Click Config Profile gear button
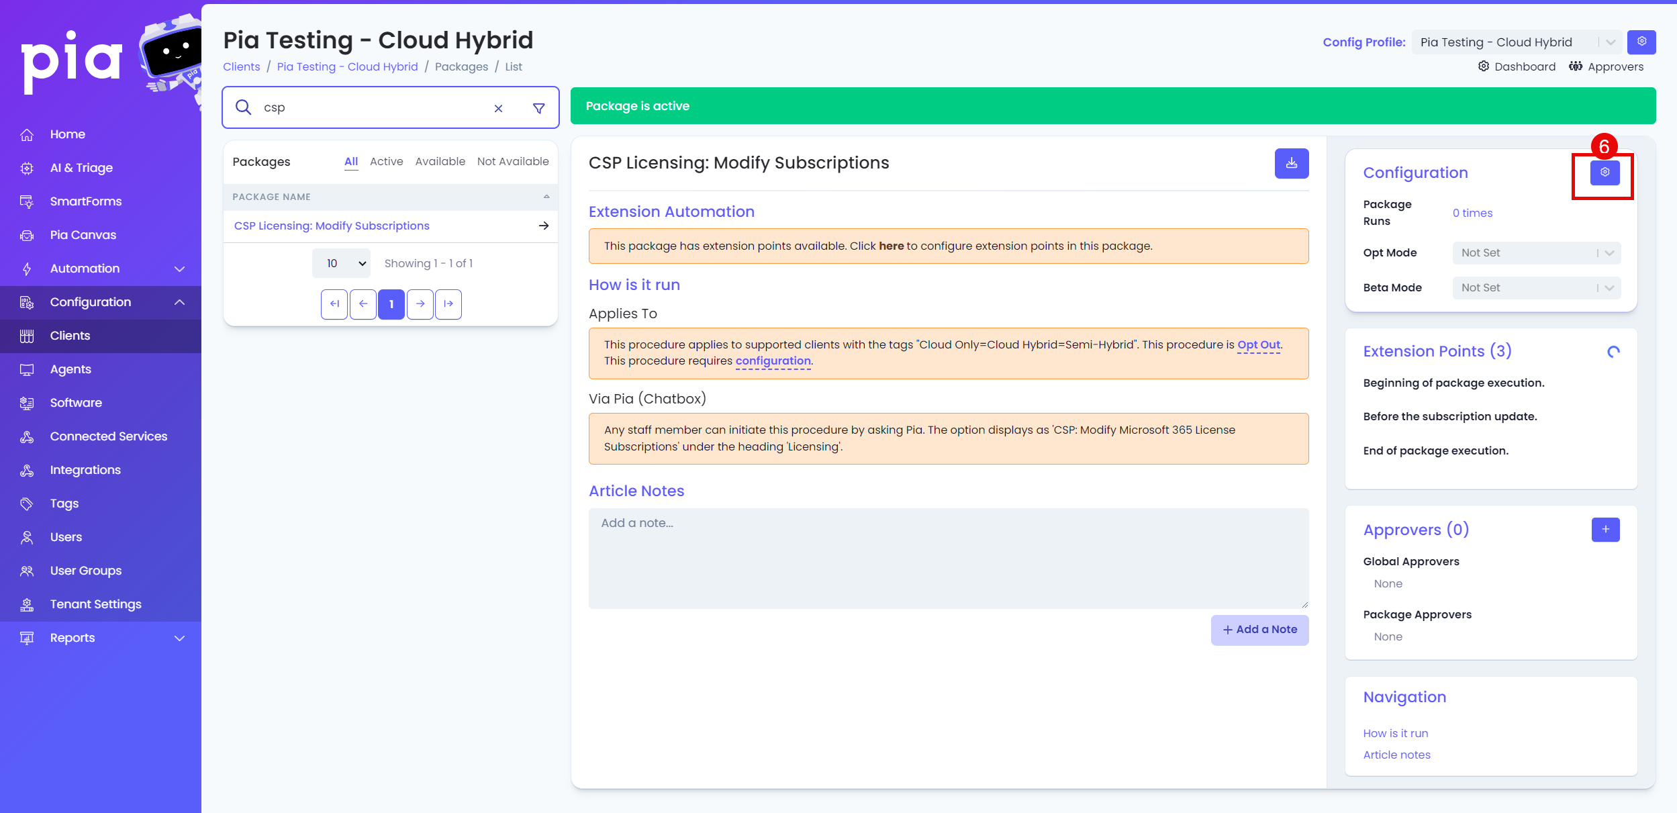Viewport: 1677px width, 813px height. pos(1641,42)
